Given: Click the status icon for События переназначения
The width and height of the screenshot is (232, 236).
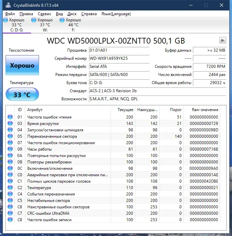Looking at the screenshot, I should coord(10,194).
